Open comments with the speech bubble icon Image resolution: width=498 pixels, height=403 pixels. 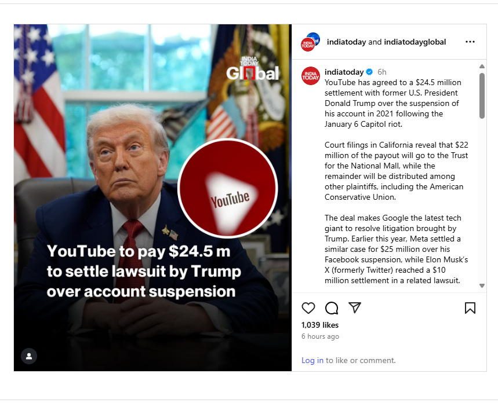(x=332, y=308)
